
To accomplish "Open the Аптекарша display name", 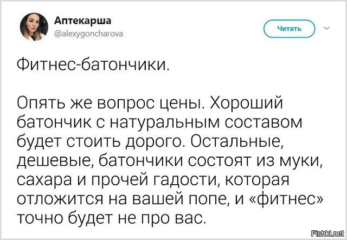I will [x=82, y=21].
